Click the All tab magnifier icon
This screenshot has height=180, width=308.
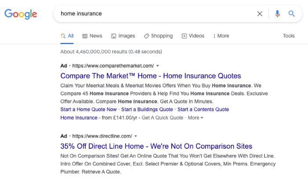coord(63,36)
